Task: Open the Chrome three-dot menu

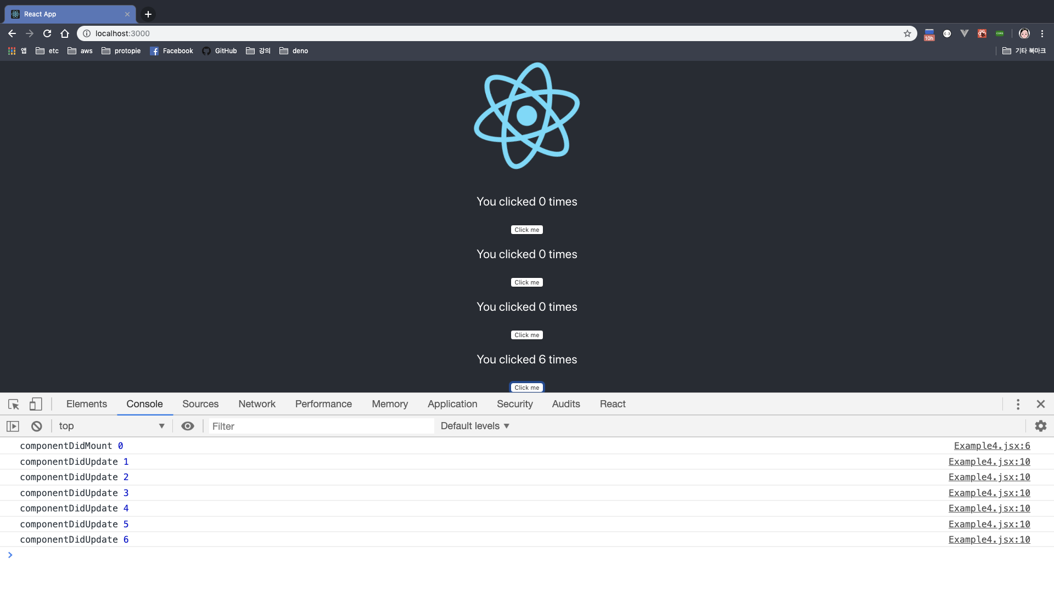Action: point(1042,33)
